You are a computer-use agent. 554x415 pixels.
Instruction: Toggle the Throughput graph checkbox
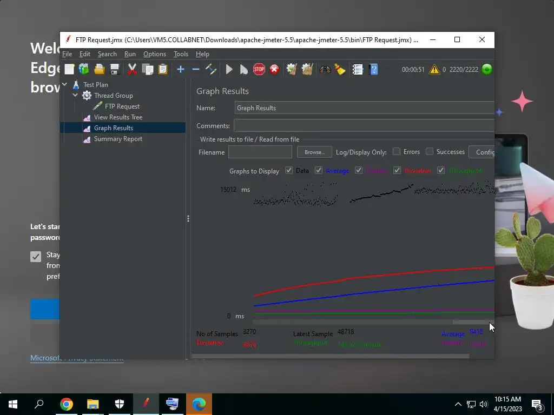440,170
